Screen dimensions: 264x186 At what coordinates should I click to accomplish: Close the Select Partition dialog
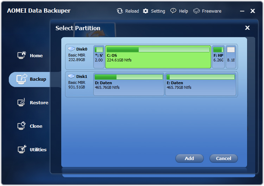tap(247, 28)
